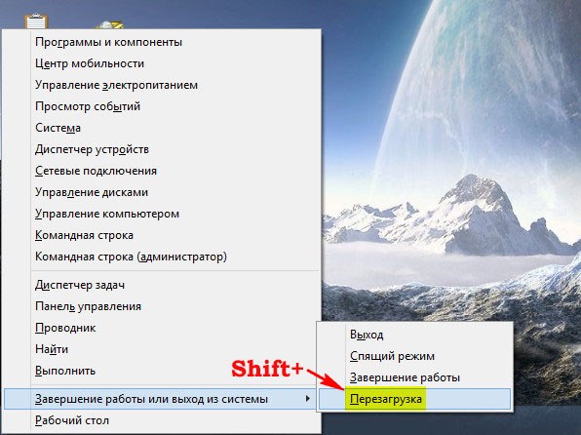The width and height of the screenshot is (581, 435).
Task: Select Спящий режим in the submenu
Action: click(x=414, y=356)
